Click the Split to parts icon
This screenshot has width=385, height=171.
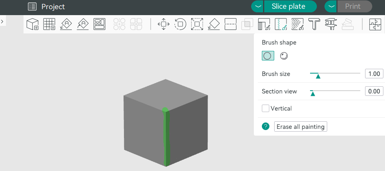[136, 24]
